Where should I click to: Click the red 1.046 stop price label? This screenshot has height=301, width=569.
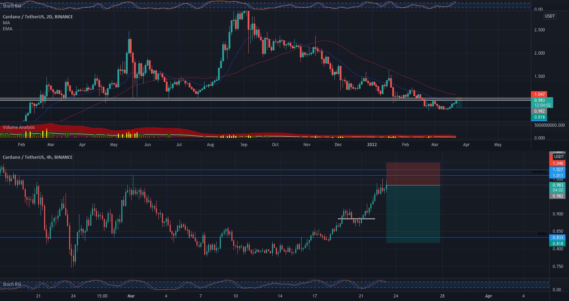(558, 163)
